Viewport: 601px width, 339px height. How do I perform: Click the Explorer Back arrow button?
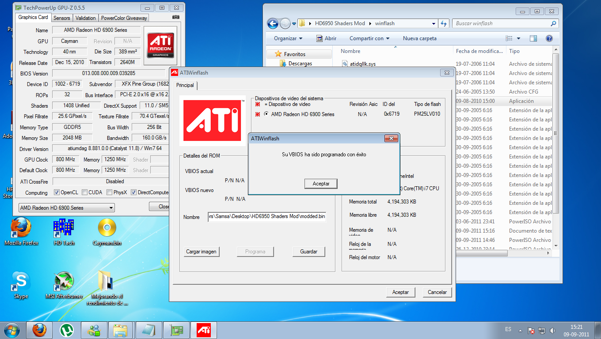[273, 23]
